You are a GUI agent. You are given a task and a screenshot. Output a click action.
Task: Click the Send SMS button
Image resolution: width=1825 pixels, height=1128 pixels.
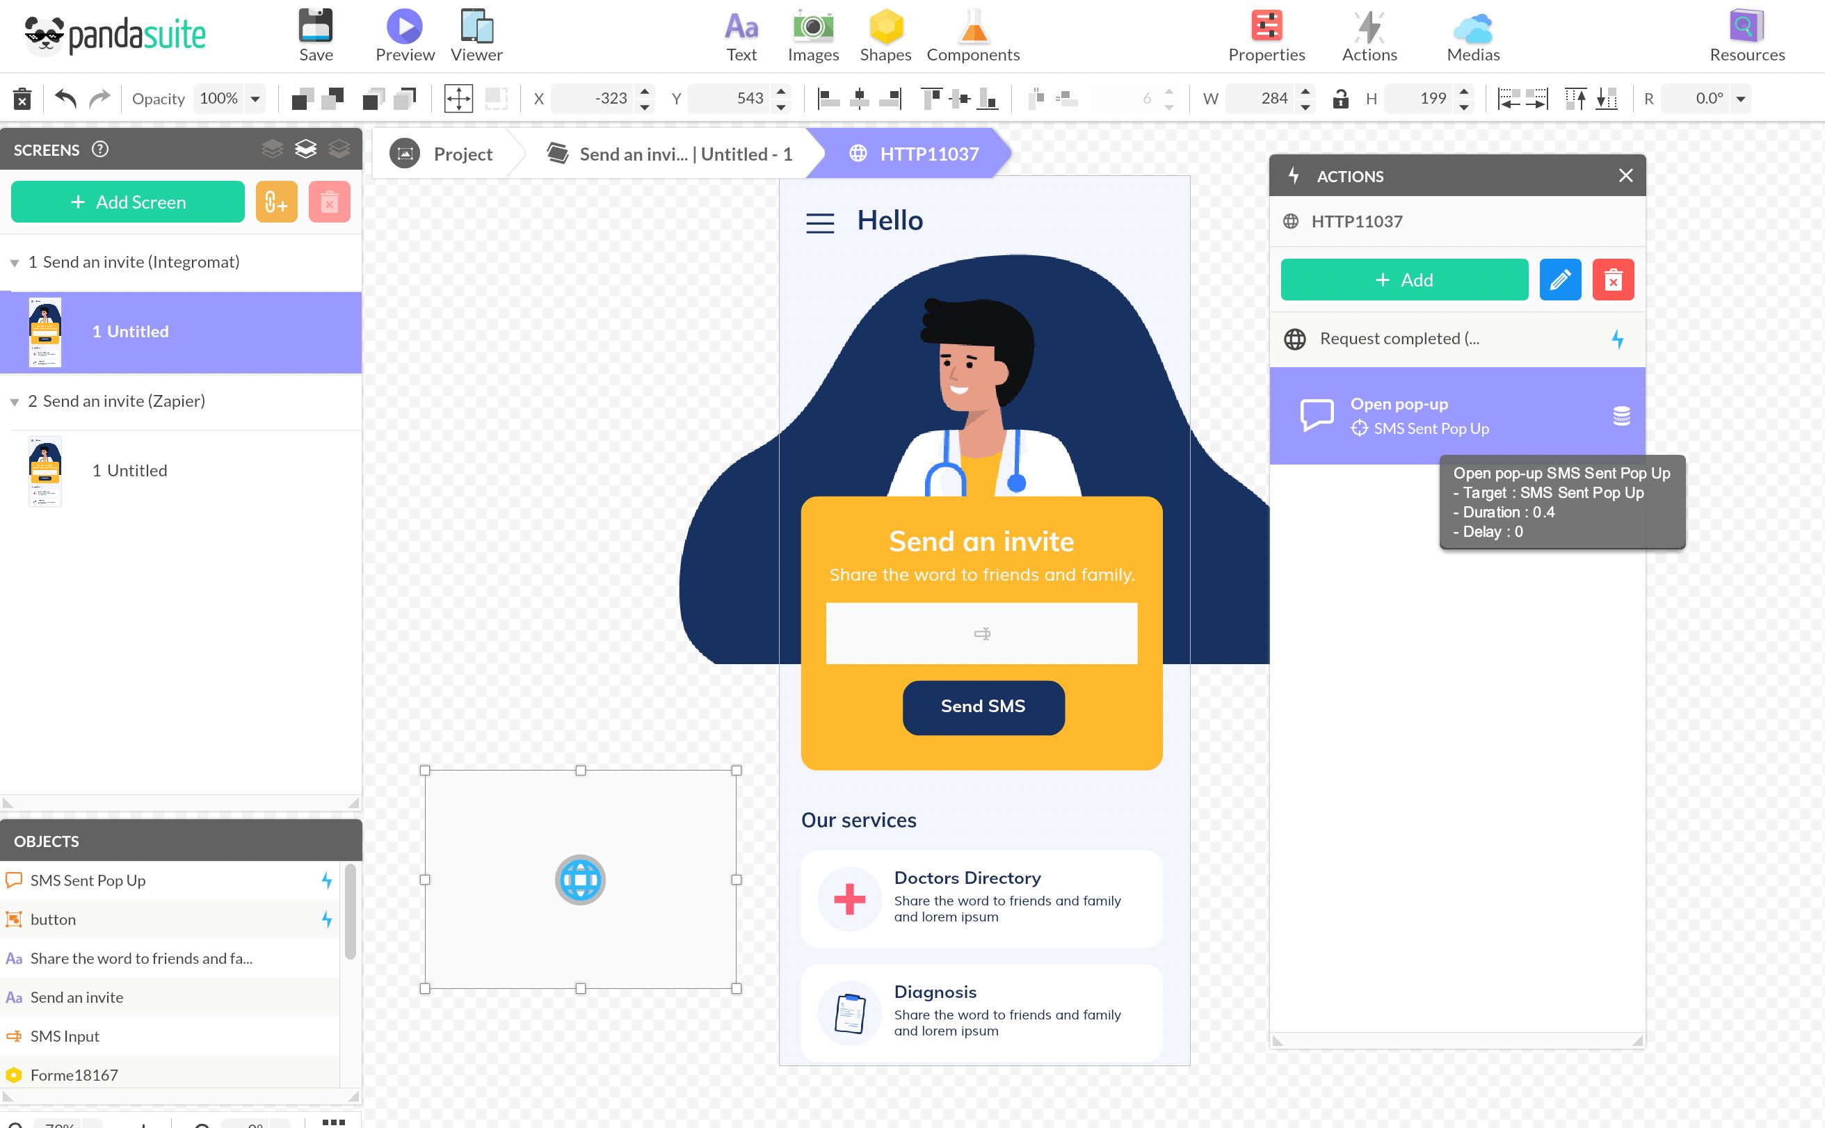pyautogui.click(x=983, y=707)
